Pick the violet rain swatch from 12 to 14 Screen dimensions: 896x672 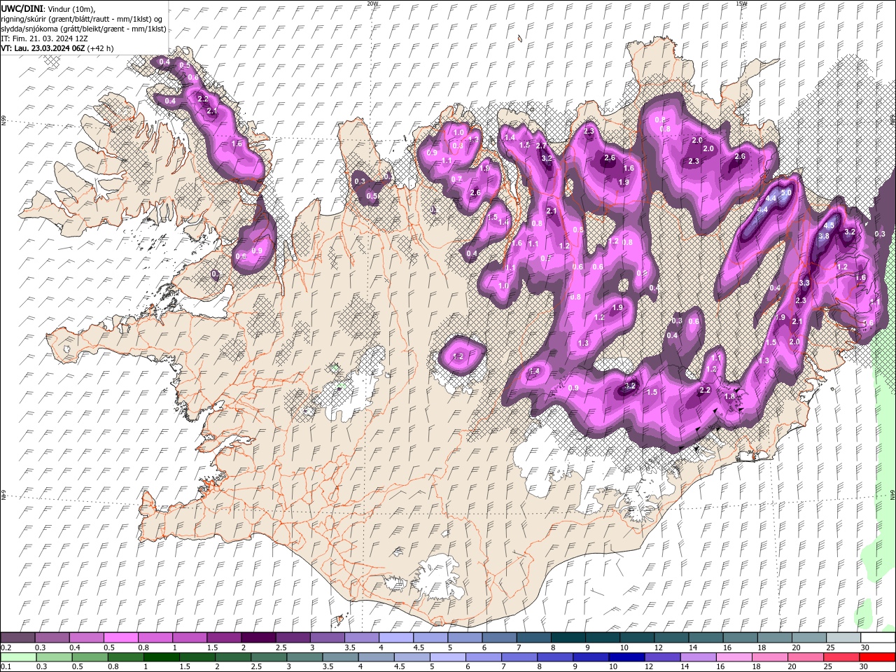(661, 657)
